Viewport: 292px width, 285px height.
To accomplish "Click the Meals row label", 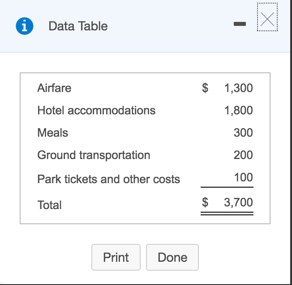I will [x=53, y=133].
